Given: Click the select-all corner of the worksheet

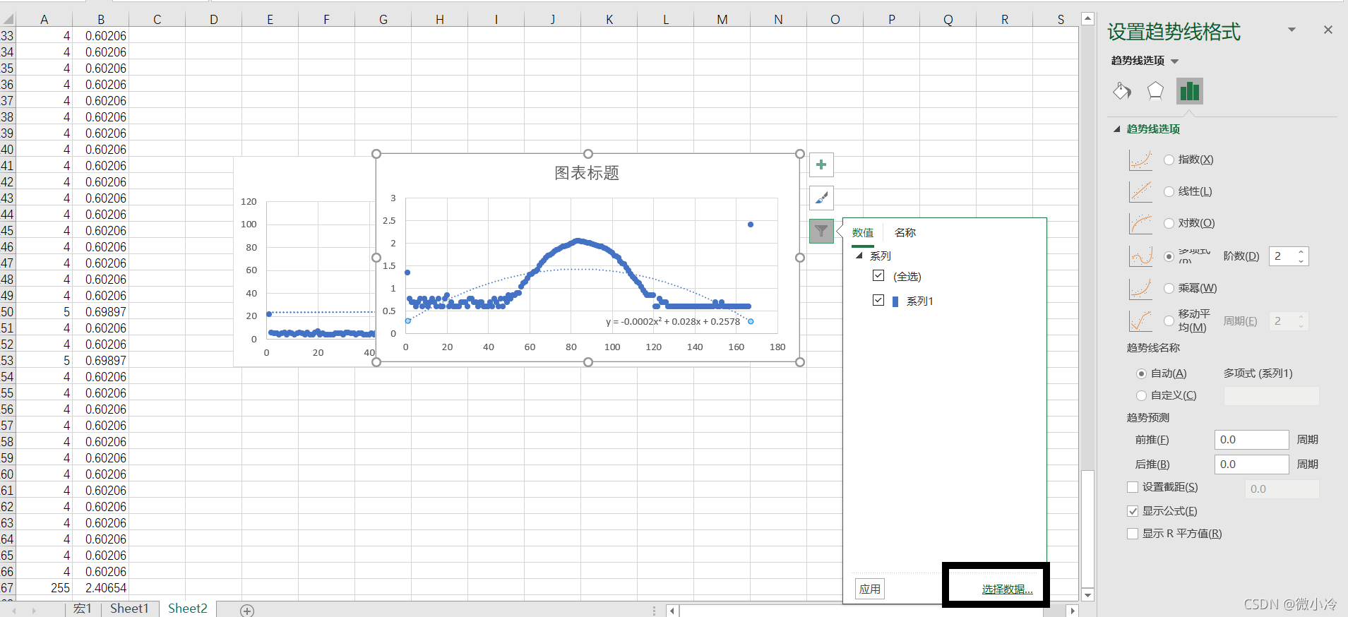Looking at the screenshot, I should (7, 20).
